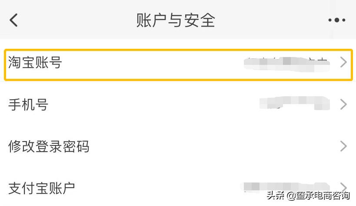Expand the 淘宝账号 row chevron
Image resolution: width=356 pixels, height=206 pixels.
click(343, 63)
